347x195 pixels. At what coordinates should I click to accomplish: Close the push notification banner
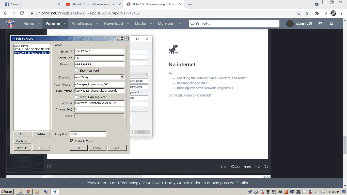[339, 182]
